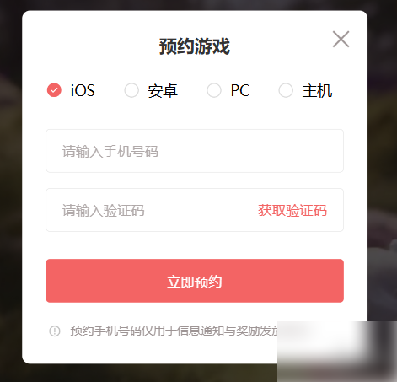Click the 预约游戏 dialog title
397x382 pixels.
pos(195,46)
